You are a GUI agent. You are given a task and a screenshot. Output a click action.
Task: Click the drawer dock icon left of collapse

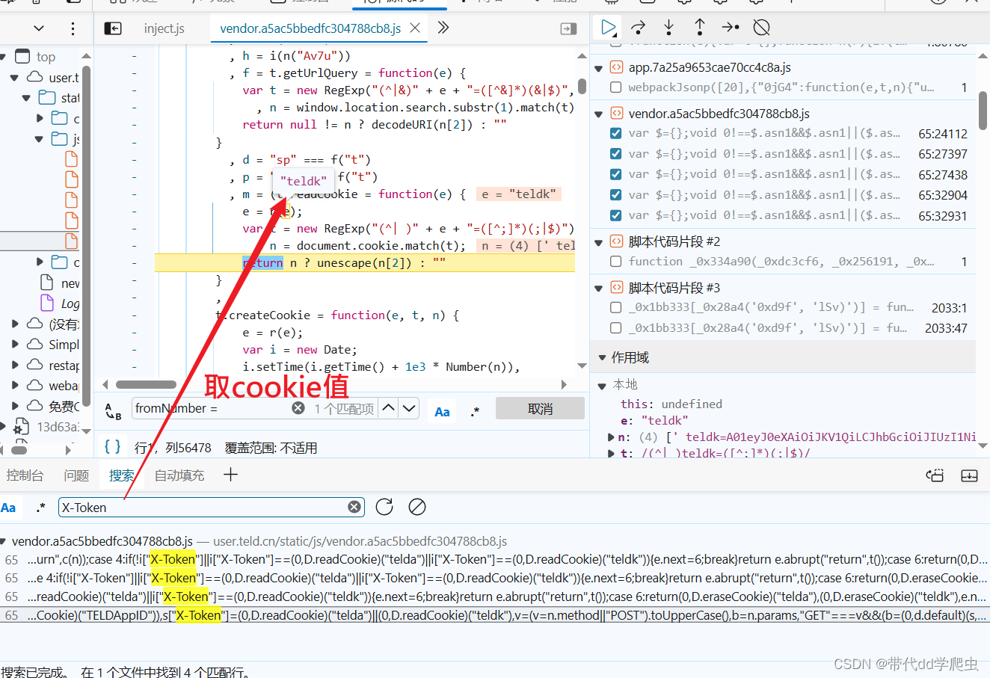click(x=935, y=475)
